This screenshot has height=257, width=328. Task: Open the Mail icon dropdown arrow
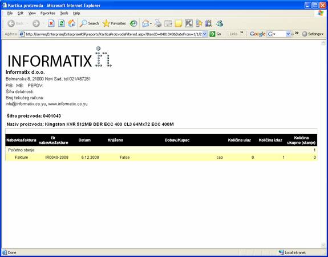tap(151, 23)
